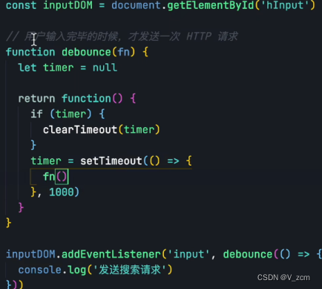Click the '1000' delay value
322x289 pixels.
point(62,192)
